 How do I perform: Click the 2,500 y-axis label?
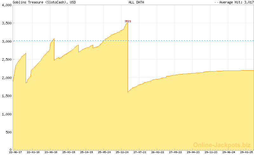pyautogui.click(x=6, y=59)
